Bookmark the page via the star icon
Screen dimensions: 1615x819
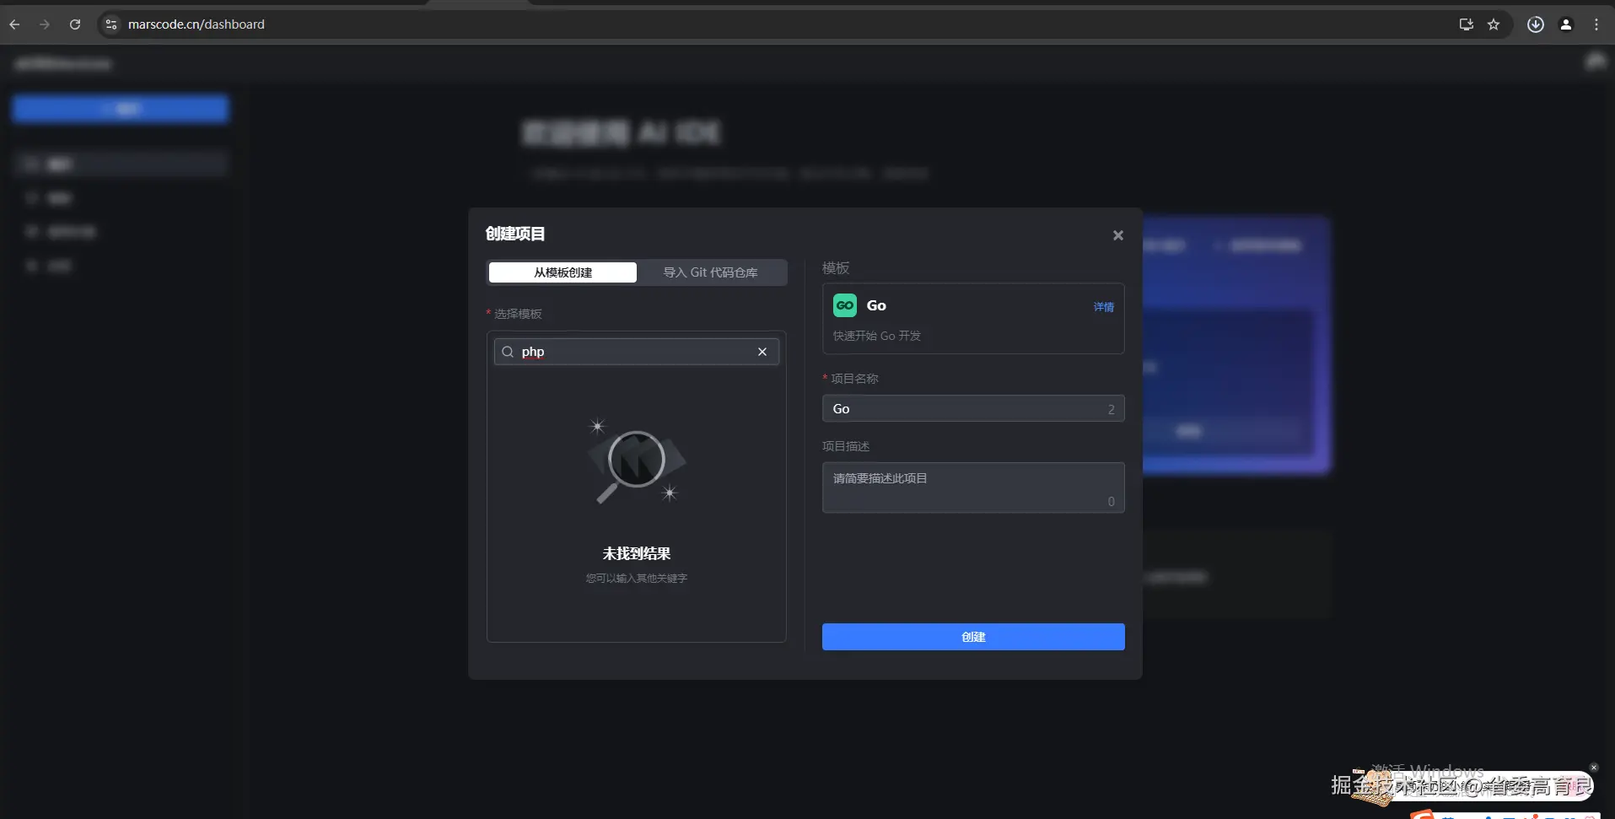(x=1494, y=24)
